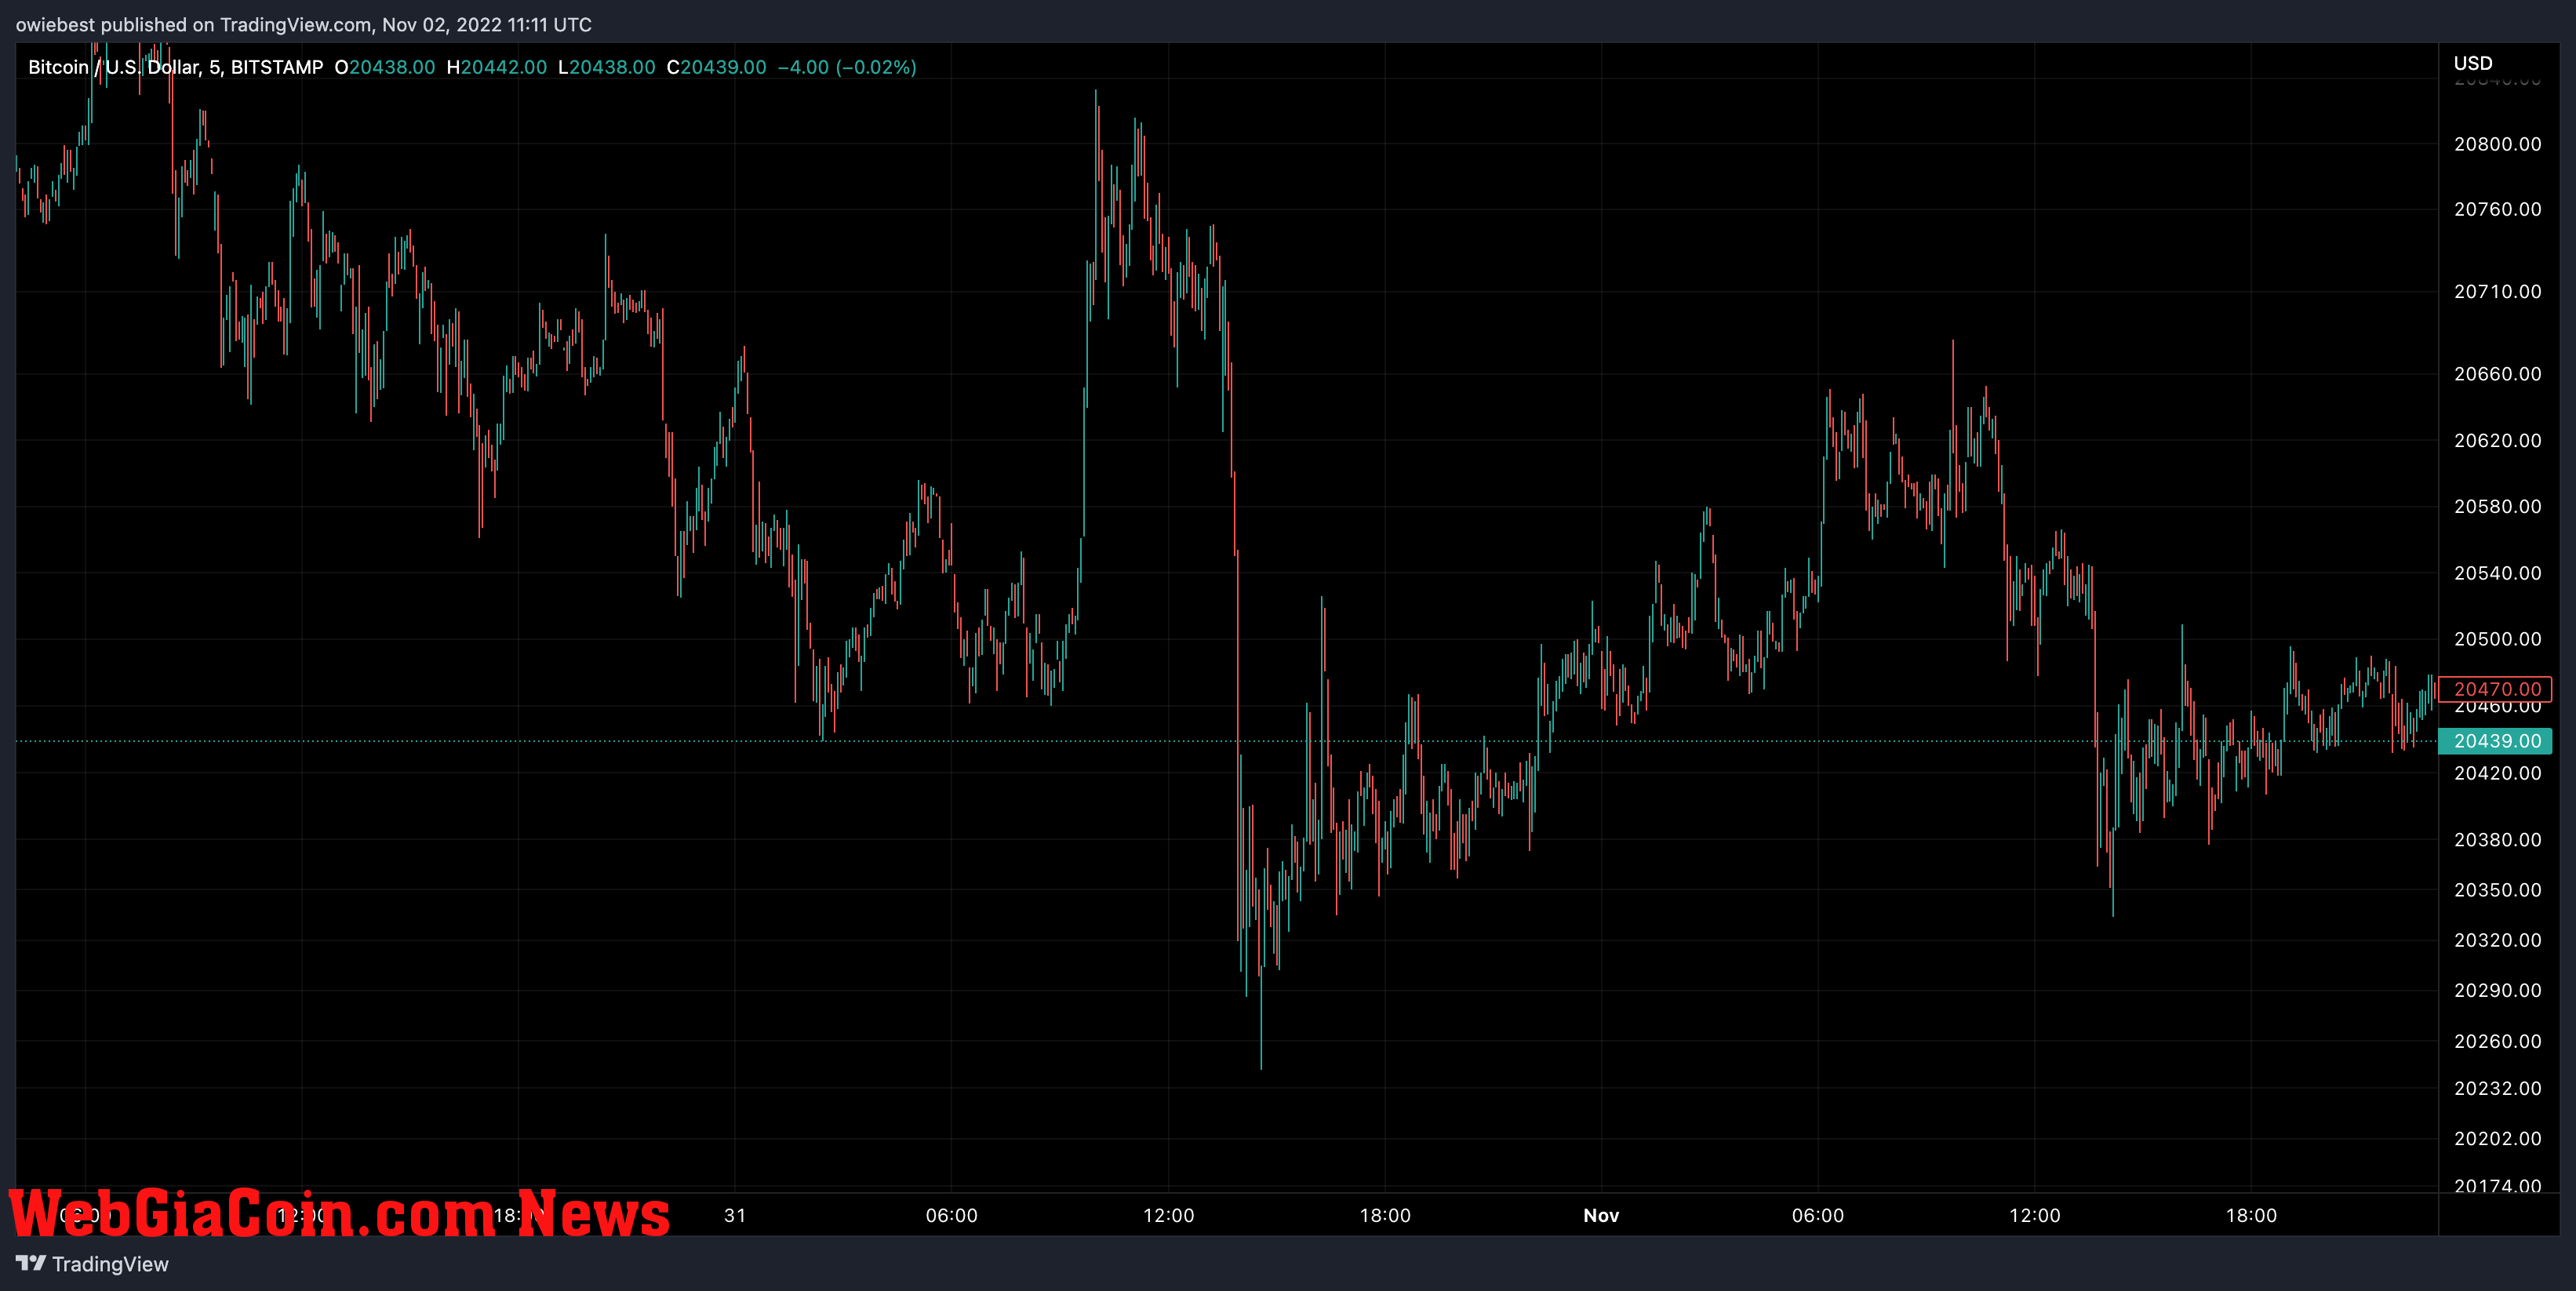
Task: Click the last 18:00 label on time axis
Action: pos(2251,1215)
